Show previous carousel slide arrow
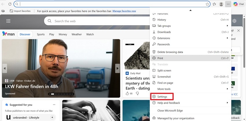 [x=5, y=68]
